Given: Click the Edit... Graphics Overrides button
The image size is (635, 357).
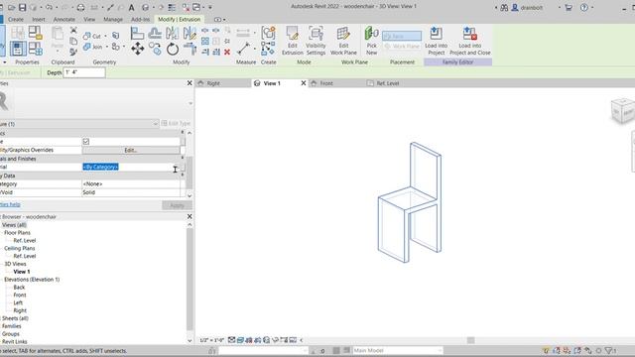Looking at the screenshot, I should pos(130,150).
